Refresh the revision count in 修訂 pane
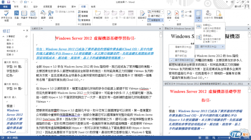Image resolution: width=251 pixels, height=140 pixels. (x=26, y=36)
